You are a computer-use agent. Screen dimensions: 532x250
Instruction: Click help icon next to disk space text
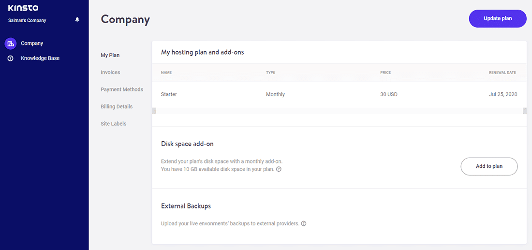coord(279,169)
